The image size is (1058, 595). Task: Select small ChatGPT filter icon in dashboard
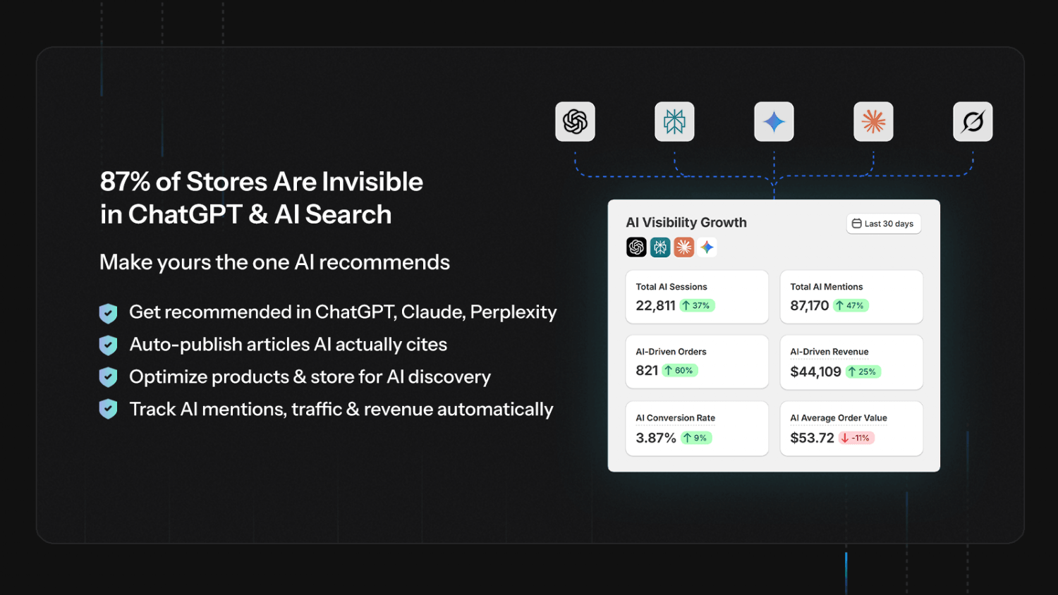(x=636, y=247)
